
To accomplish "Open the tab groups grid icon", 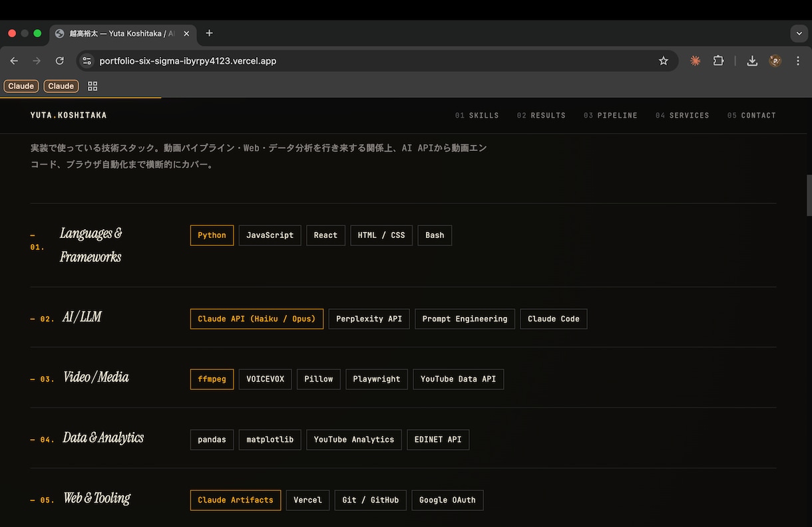I will [93, 86].
